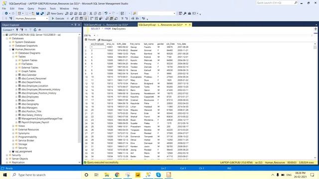This screenshot has width=319, height=179.
Task: Switch to the Messages tab
Action: tap(105, 40)
